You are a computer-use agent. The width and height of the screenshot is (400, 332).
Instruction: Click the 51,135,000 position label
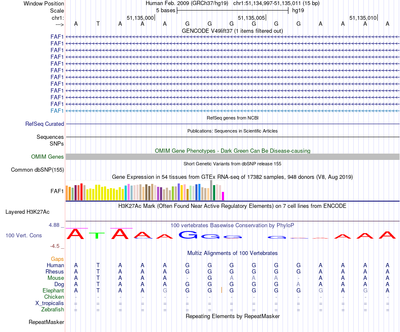[x=140, y=18]
